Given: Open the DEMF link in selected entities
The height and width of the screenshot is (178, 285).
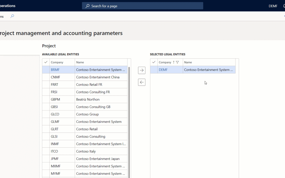Looking at the screenshot, I should [163, 70].
